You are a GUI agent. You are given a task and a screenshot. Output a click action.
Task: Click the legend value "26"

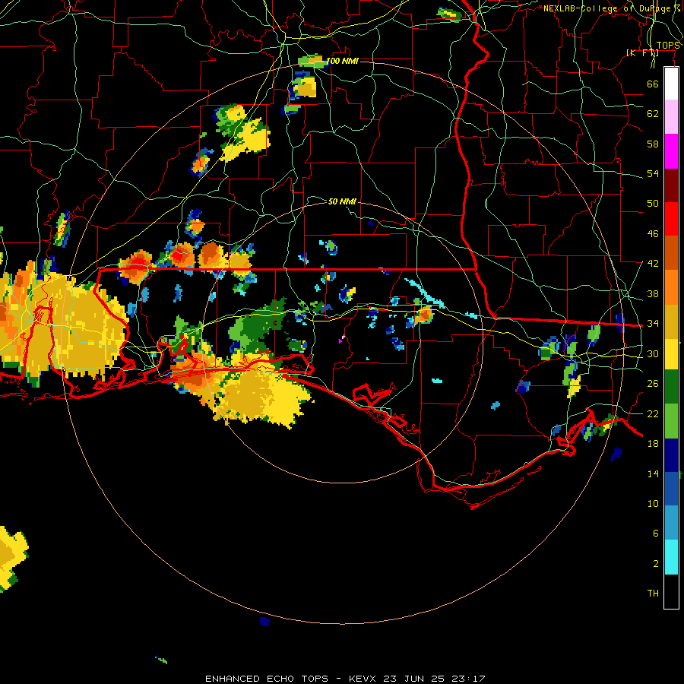(x=653, y=384)
